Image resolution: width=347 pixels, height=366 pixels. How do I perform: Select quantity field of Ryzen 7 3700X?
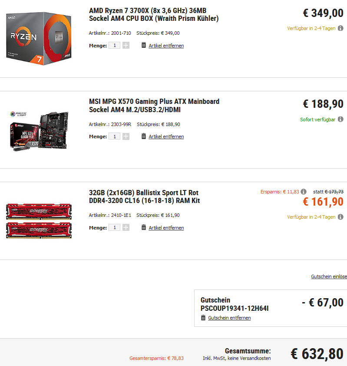click(115, 45)
